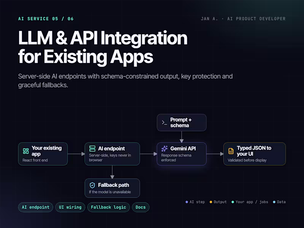Click the 'If the model is unavailable' text
The image size is (304, 228).
click(x=110, y=192)
